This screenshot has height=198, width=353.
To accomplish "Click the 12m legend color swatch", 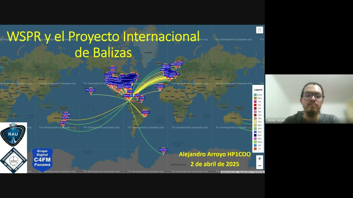I will [255, 115].
